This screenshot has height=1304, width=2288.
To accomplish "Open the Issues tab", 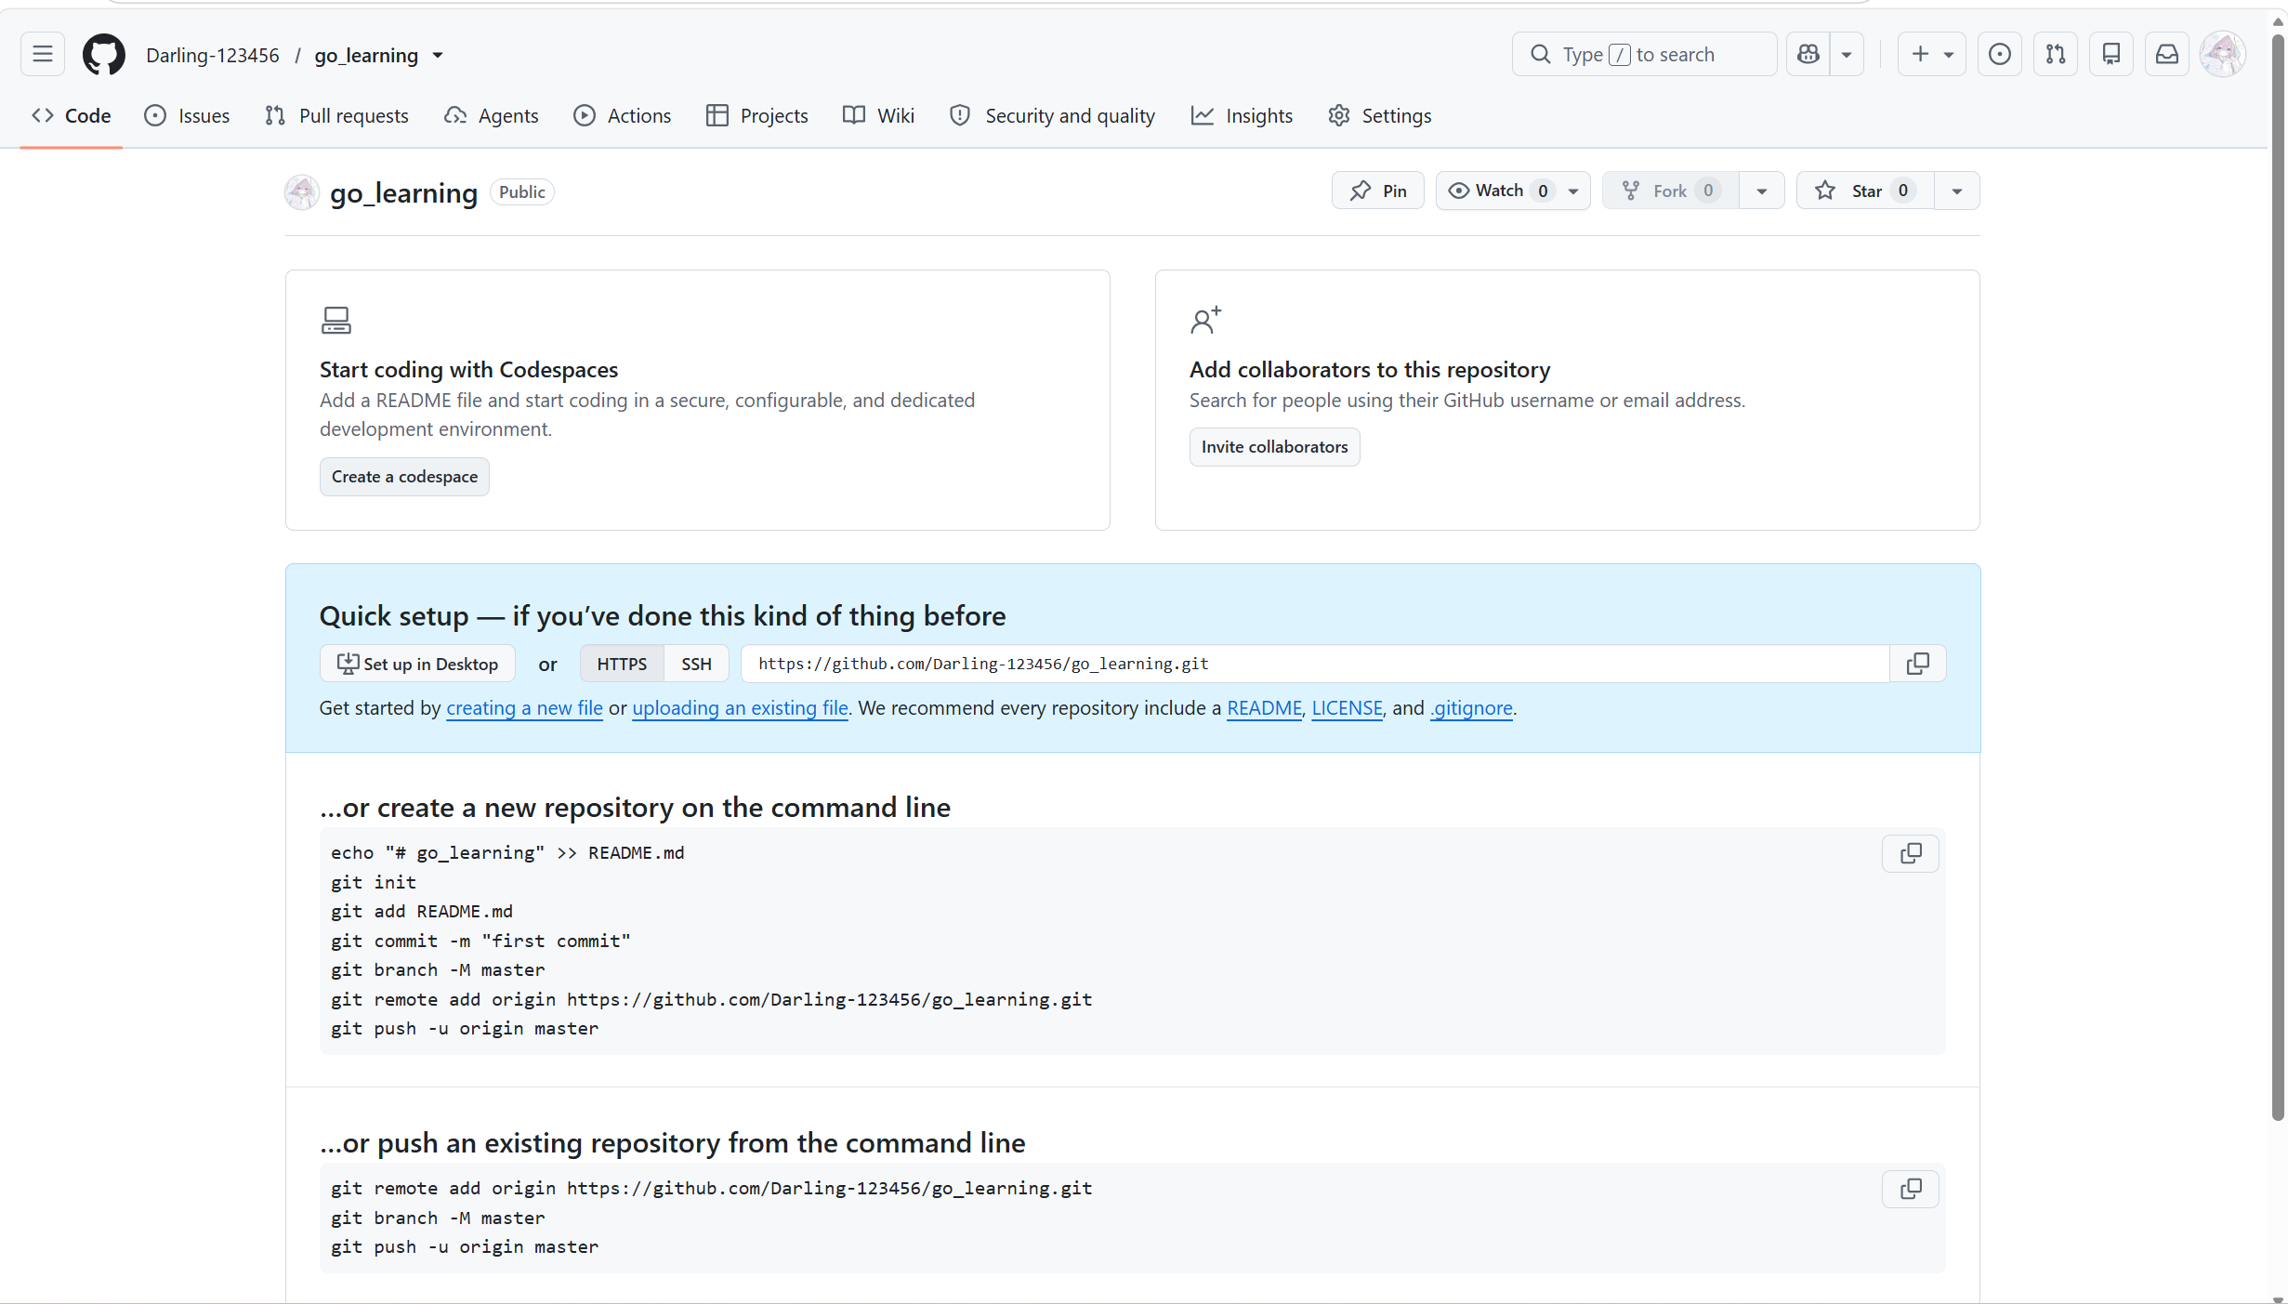I will pos(187,115).
